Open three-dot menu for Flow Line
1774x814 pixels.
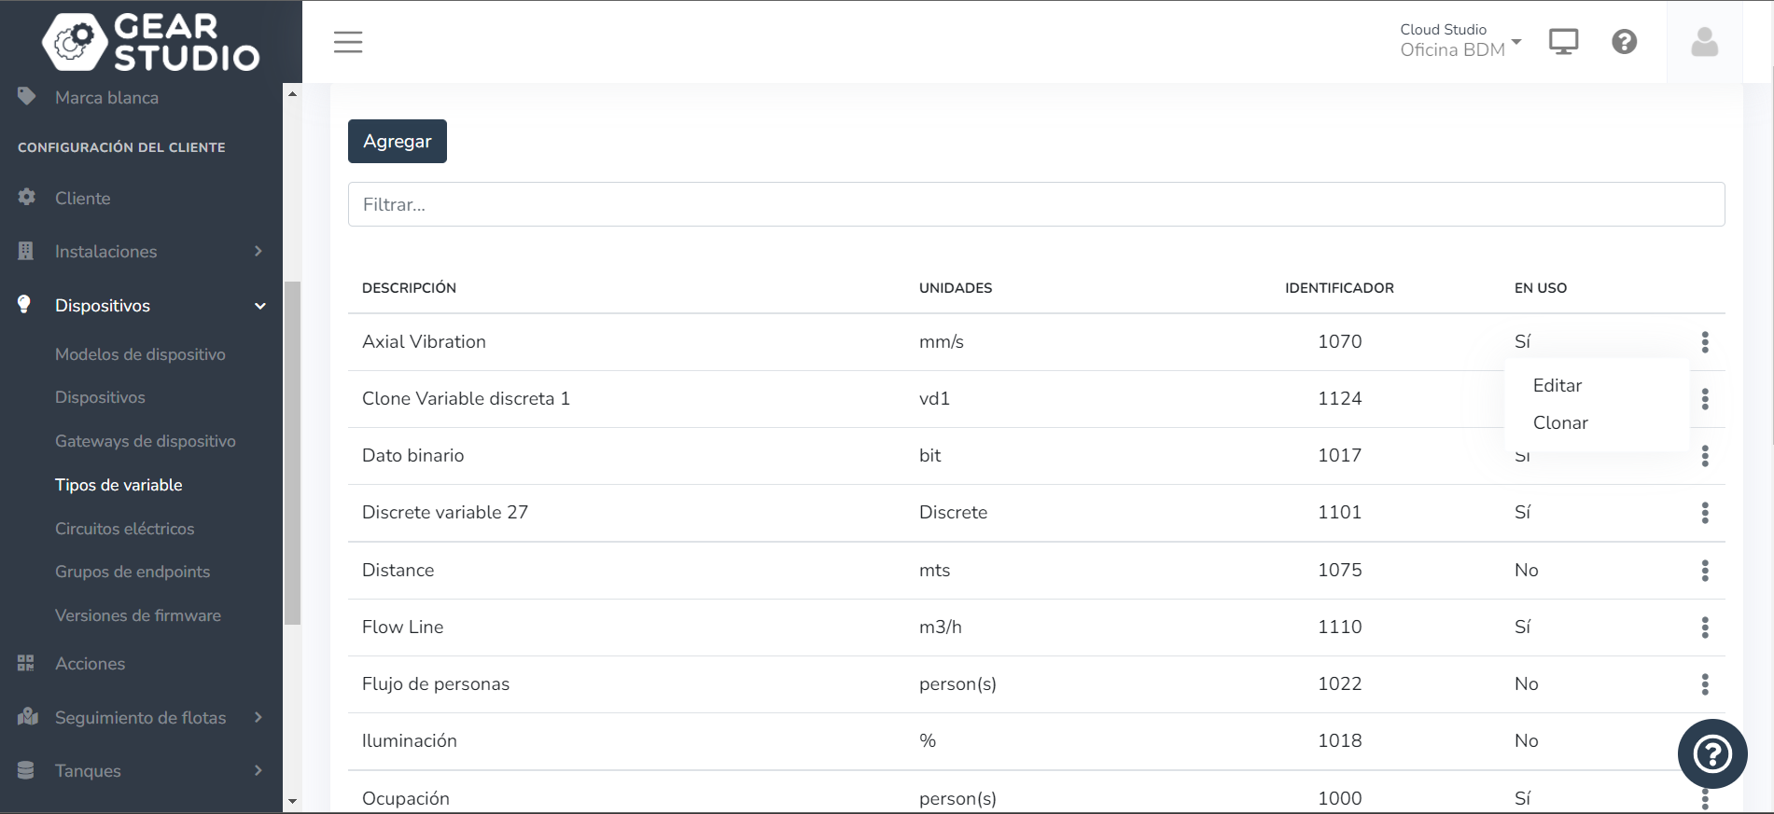pyautogui.click(x=1704, y=628)
